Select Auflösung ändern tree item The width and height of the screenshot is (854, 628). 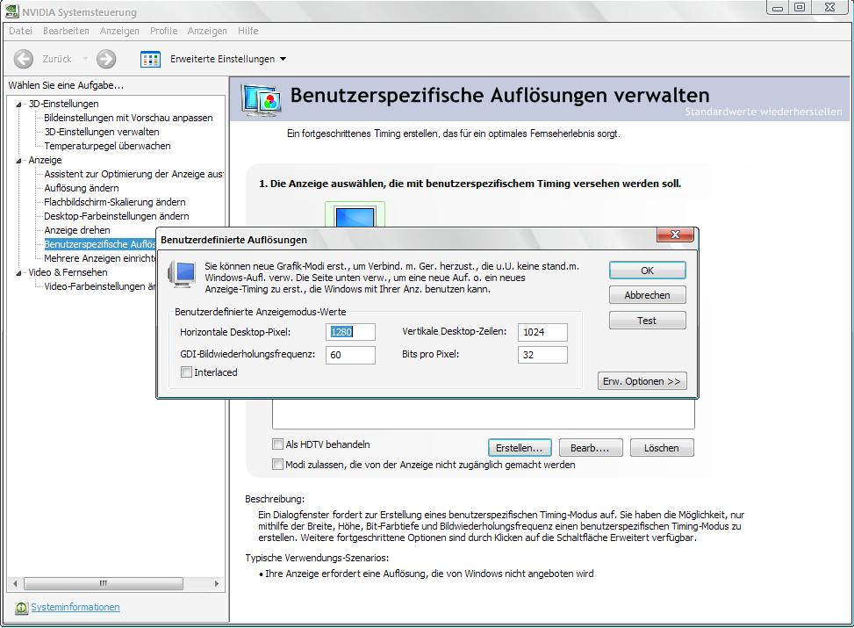pyautogui.click(x=82, y=188)
